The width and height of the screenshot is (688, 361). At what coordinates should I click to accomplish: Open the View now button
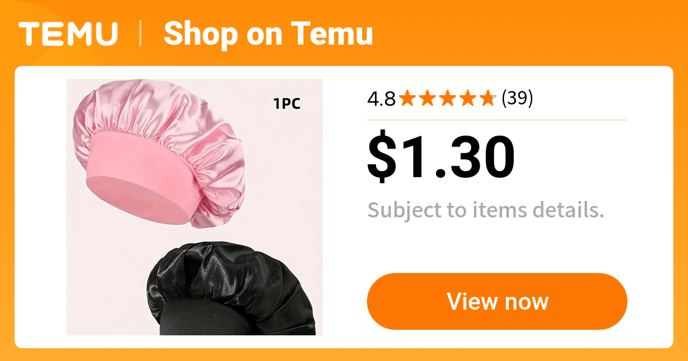point(497,301)
